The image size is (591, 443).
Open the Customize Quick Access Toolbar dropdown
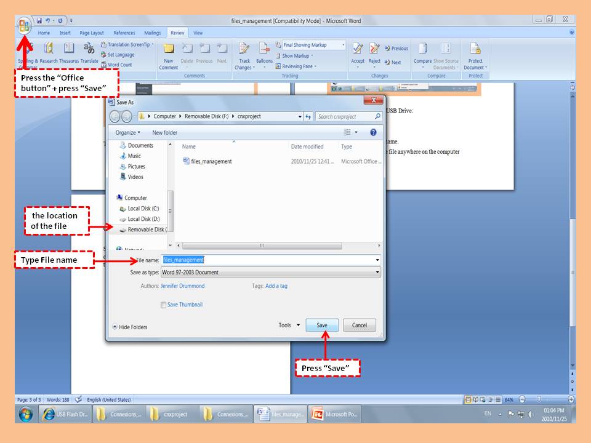(71, 21)
